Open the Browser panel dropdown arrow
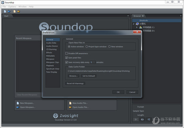The width and height of the screenshot is (184, 128). [x=181, y=16]
